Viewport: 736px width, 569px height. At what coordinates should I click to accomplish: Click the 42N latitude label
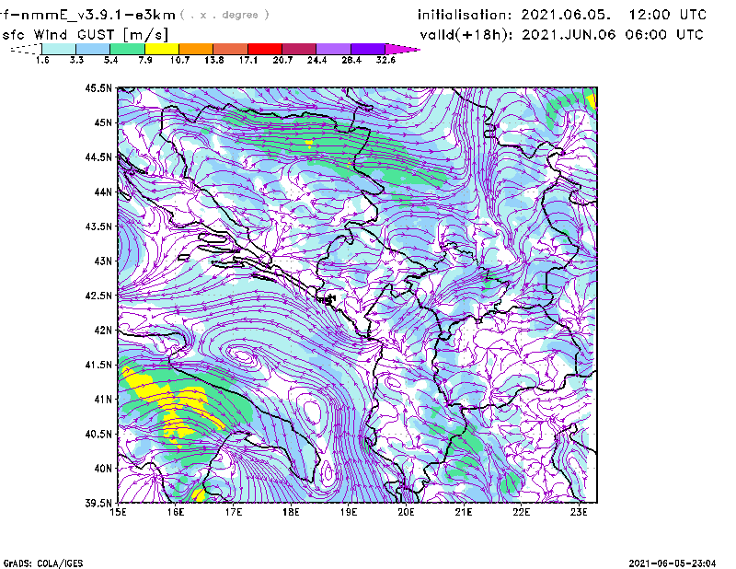(x=103, y=331)
